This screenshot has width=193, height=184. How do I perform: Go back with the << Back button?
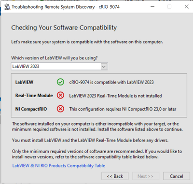pos(115,176)
